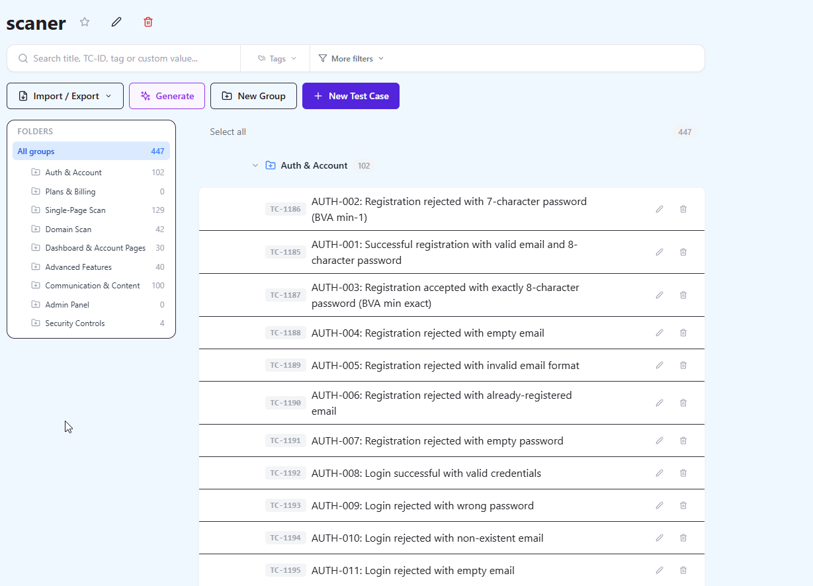
Task: Open AUTH-010 non-existent email test case
Action: click(427, 538)
